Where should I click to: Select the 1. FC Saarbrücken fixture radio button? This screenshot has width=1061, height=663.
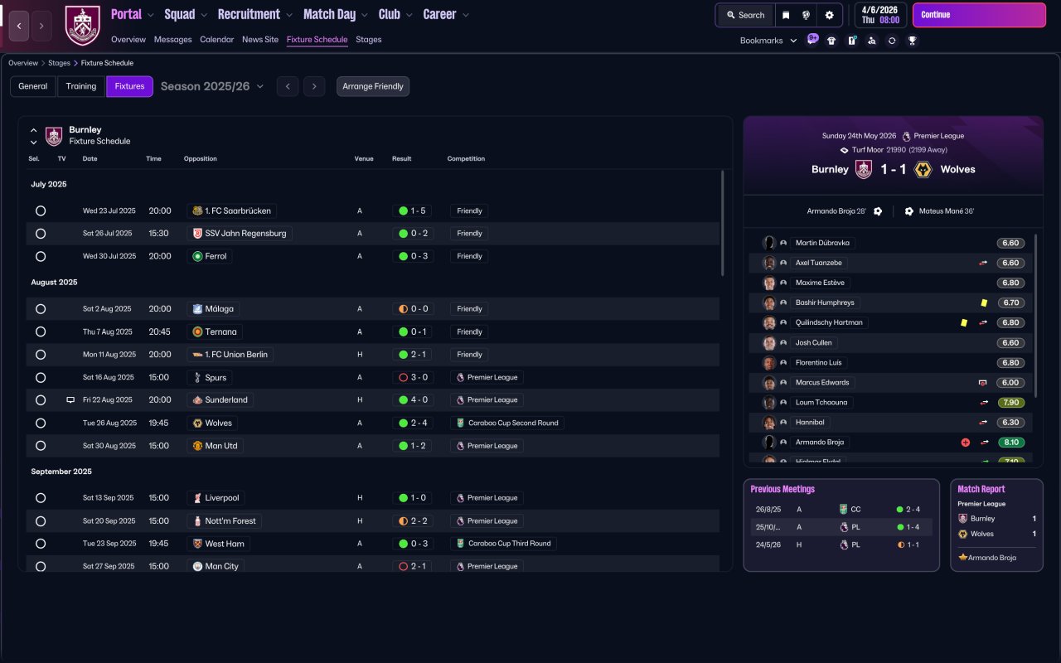pos(41,211)
